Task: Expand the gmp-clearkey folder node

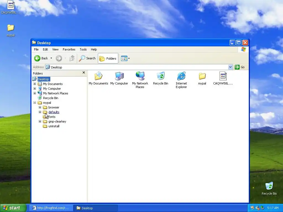Action: coord(40,121)
